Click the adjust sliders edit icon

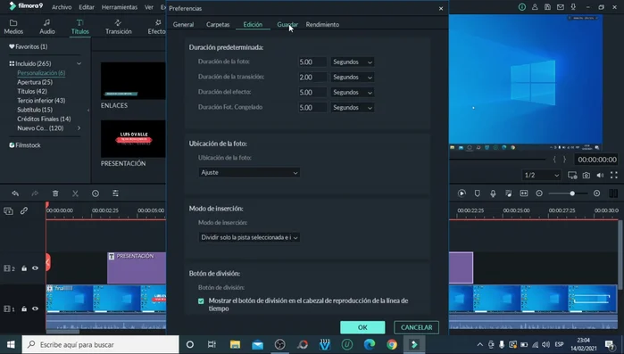(x=115, y=193)
